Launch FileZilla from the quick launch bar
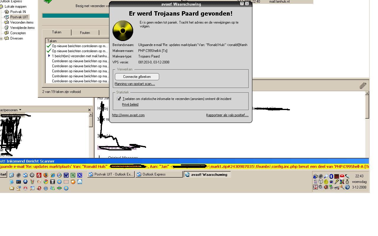The width and height of the screenshot is (378, 236). [39, 175]
